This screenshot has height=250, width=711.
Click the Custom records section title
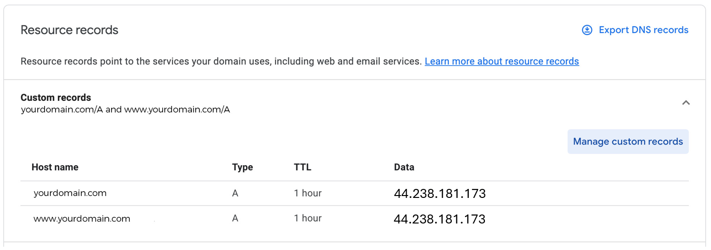click(x=56, y=98)
